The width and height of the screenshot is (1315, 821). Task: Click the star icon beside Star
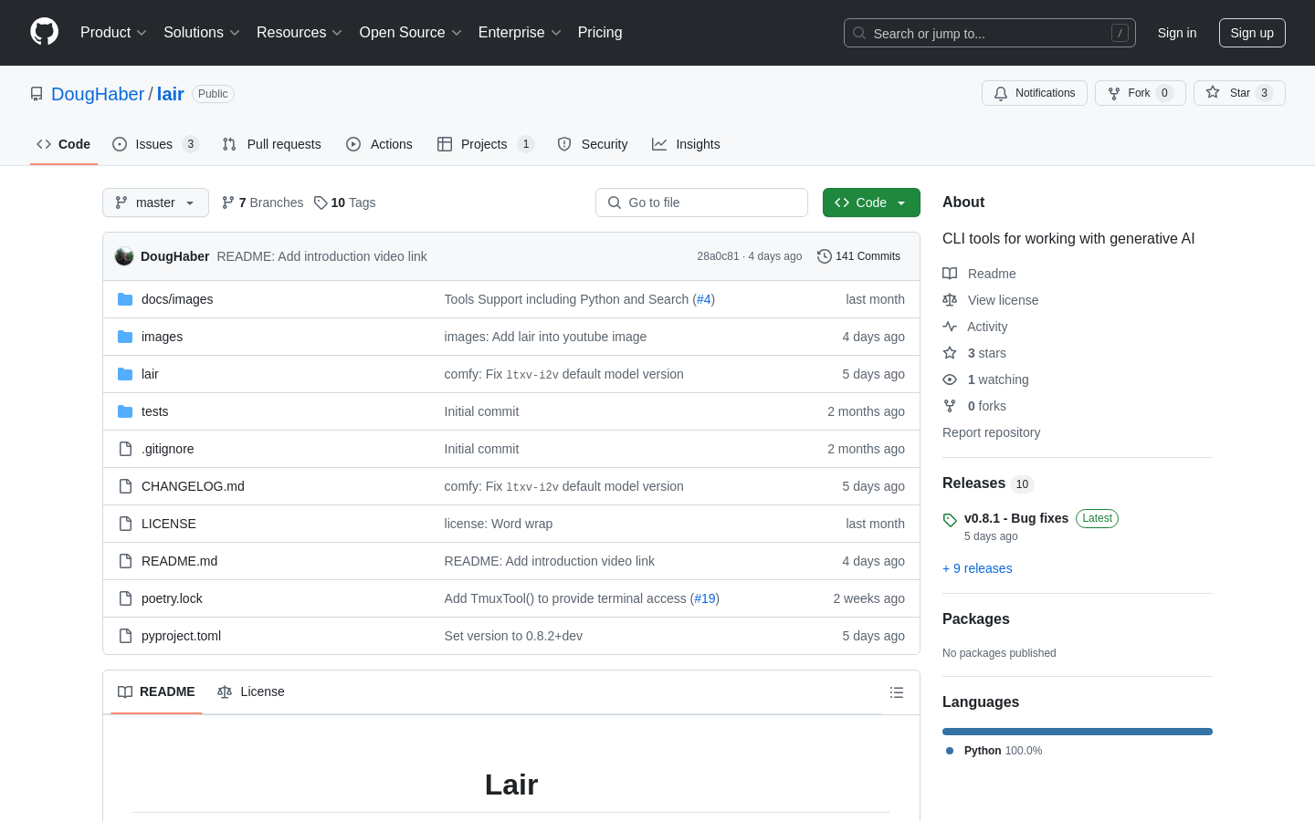click(1213, 92)
